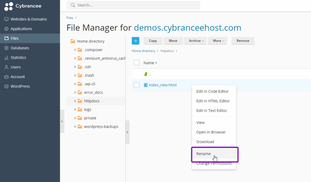311x182 pixels.
Task: Check the index_new.html row checkbox
Action: [x=136, y=85]
